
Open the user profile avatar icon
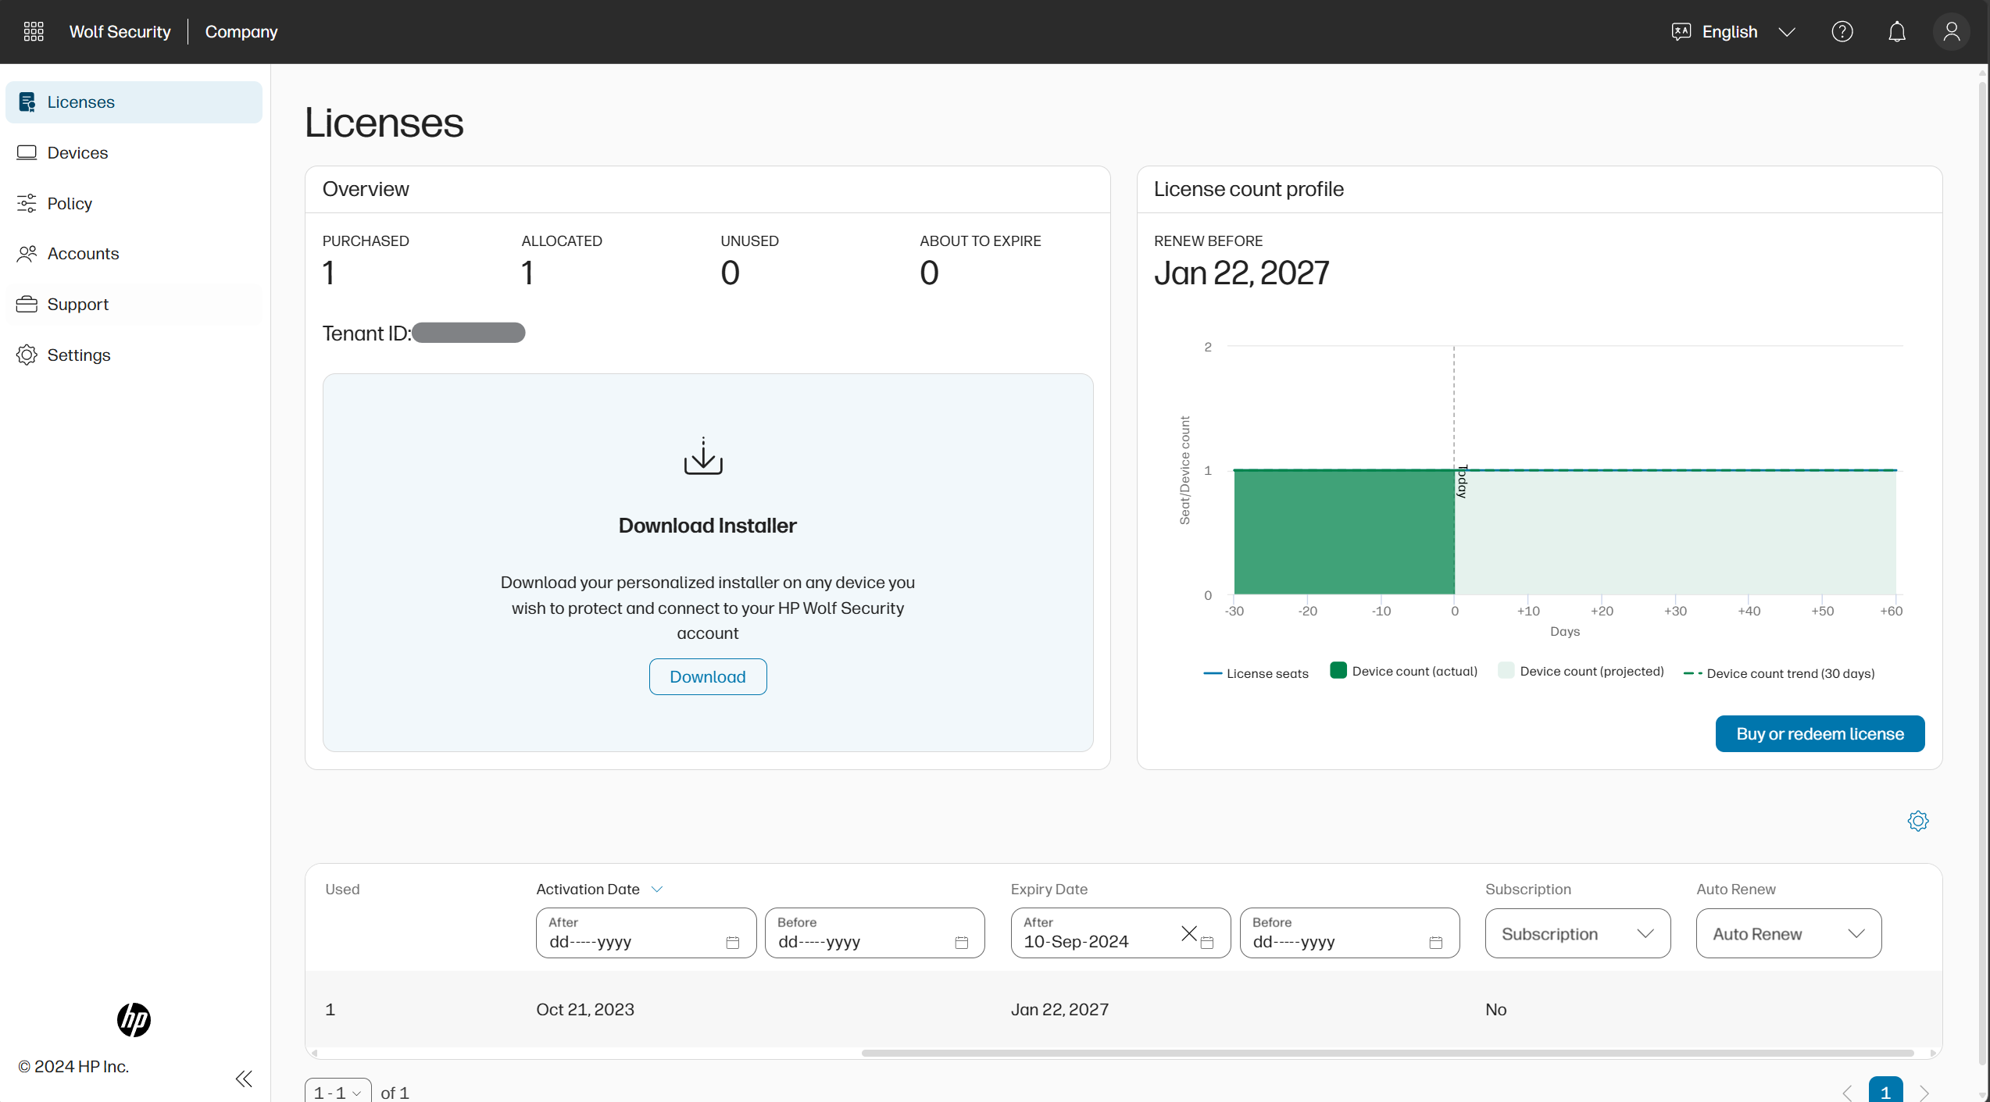pos(1951,31)
